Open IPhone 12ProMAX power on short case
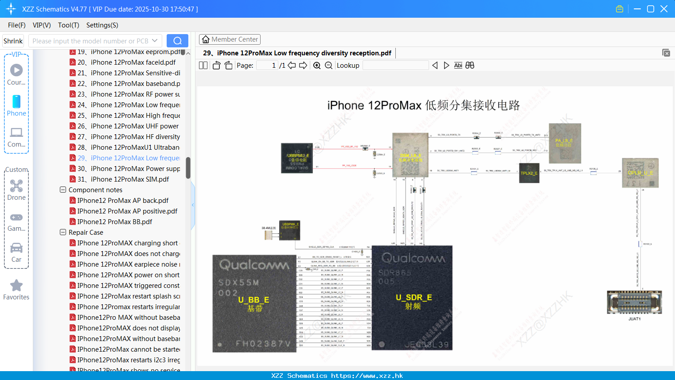Screen dimensions: 675x380 tap(125, 275)
